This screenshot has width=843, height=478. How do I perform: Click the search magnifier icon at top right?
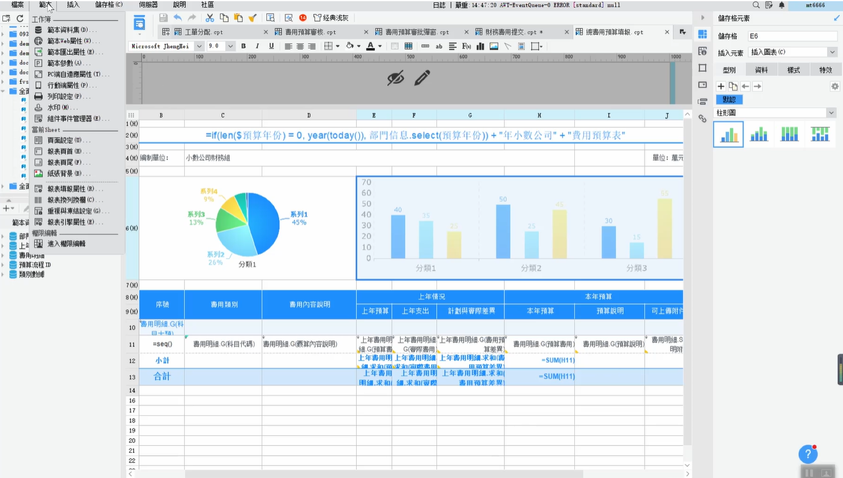tap(756, 5)
